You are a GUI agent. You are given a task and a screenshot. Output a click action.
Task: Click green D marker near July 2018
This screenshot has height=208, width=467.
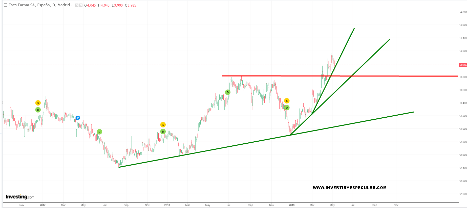228,92
